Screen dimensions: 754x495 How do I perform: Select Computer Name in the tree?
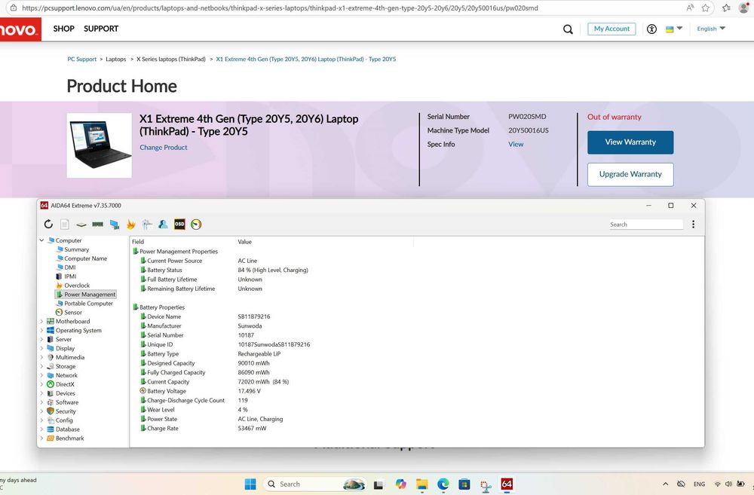(86, 258)
